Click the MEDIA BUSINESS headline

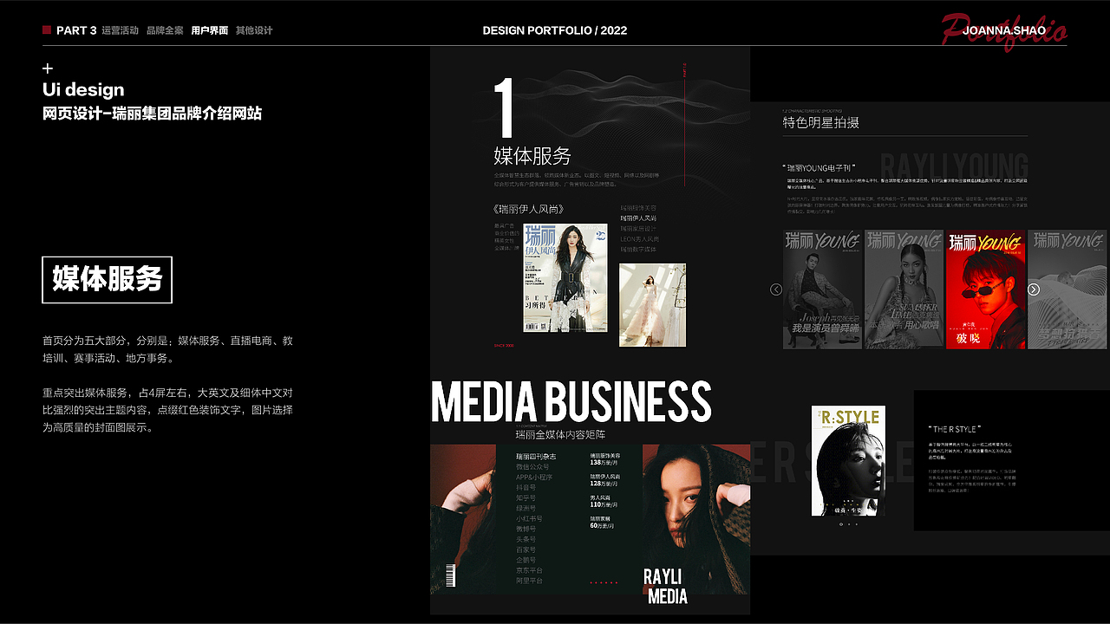click(571, 401)
